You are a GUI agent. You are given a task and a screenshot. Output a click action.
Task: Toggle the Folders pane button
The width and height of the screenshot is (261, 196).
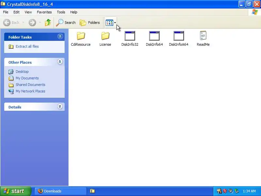point(90,23)
